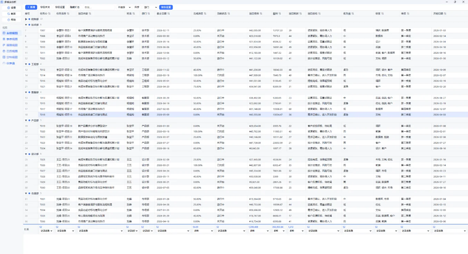
Task: Click the sort arrows next to 姓名
Action: [134, 13]
